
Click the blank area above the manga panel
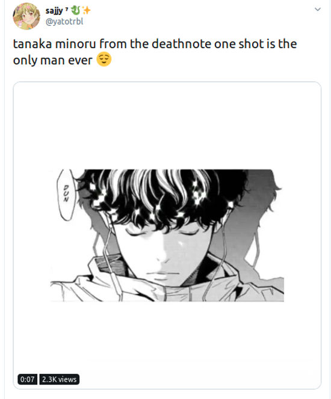(x=167, y=125)
